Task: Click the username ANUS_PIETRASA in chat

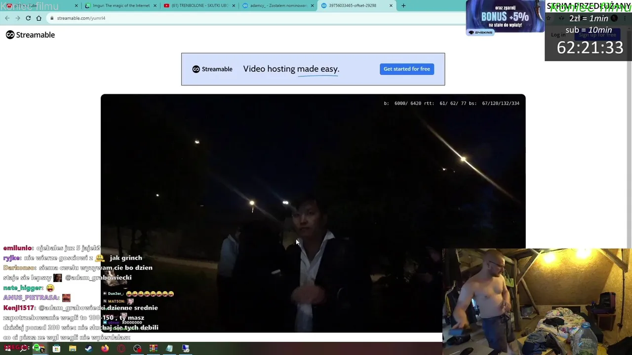Action: tap(31, 298)
